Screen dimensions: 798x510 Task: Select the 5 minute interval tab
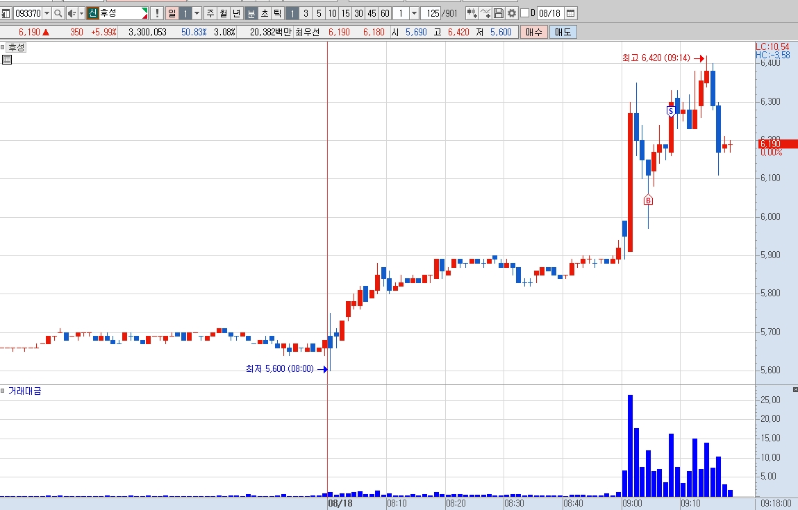tap(319, 13)
